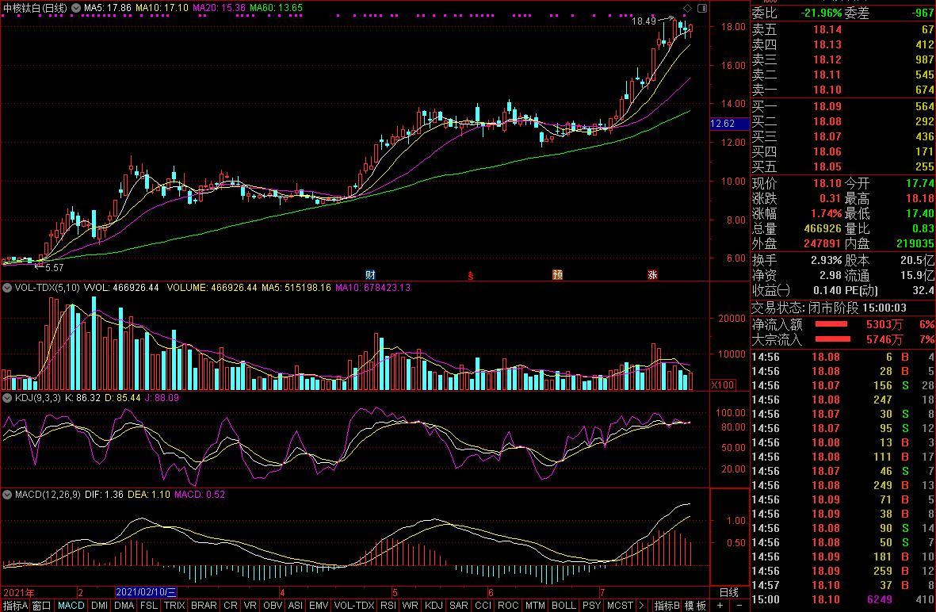Zoom in chart with the + button
This screenshot has height=612, width=936.
tap(720, 606)
